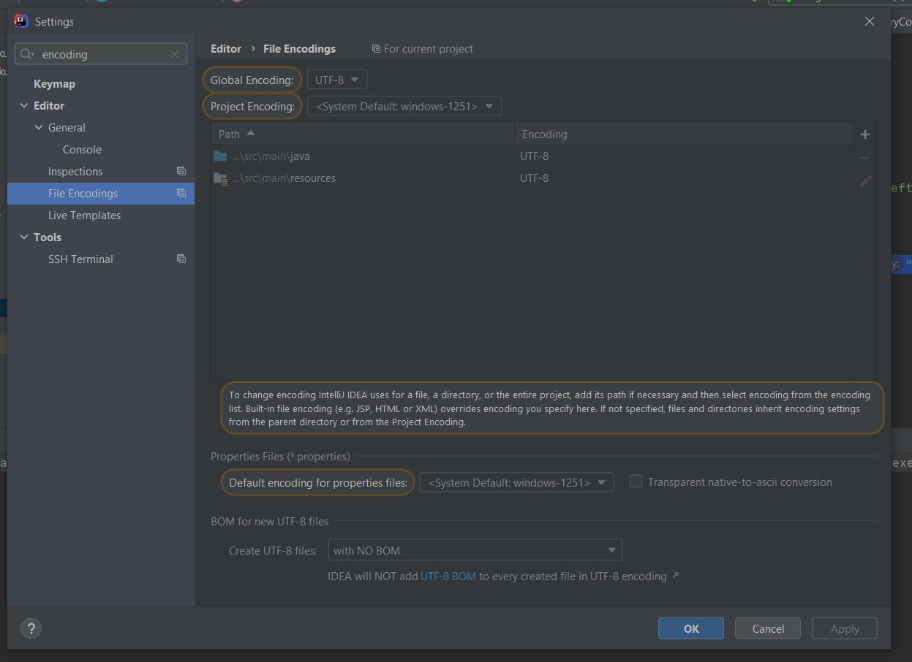
Task: Click the search magnifier icon in settings
Action: coord(27,54)
